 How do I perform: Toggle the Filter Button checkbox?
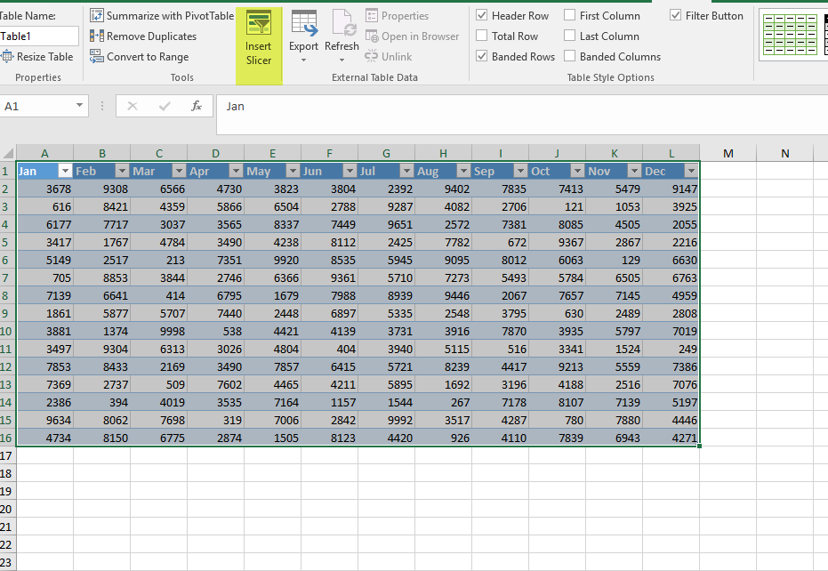[675, 15]
